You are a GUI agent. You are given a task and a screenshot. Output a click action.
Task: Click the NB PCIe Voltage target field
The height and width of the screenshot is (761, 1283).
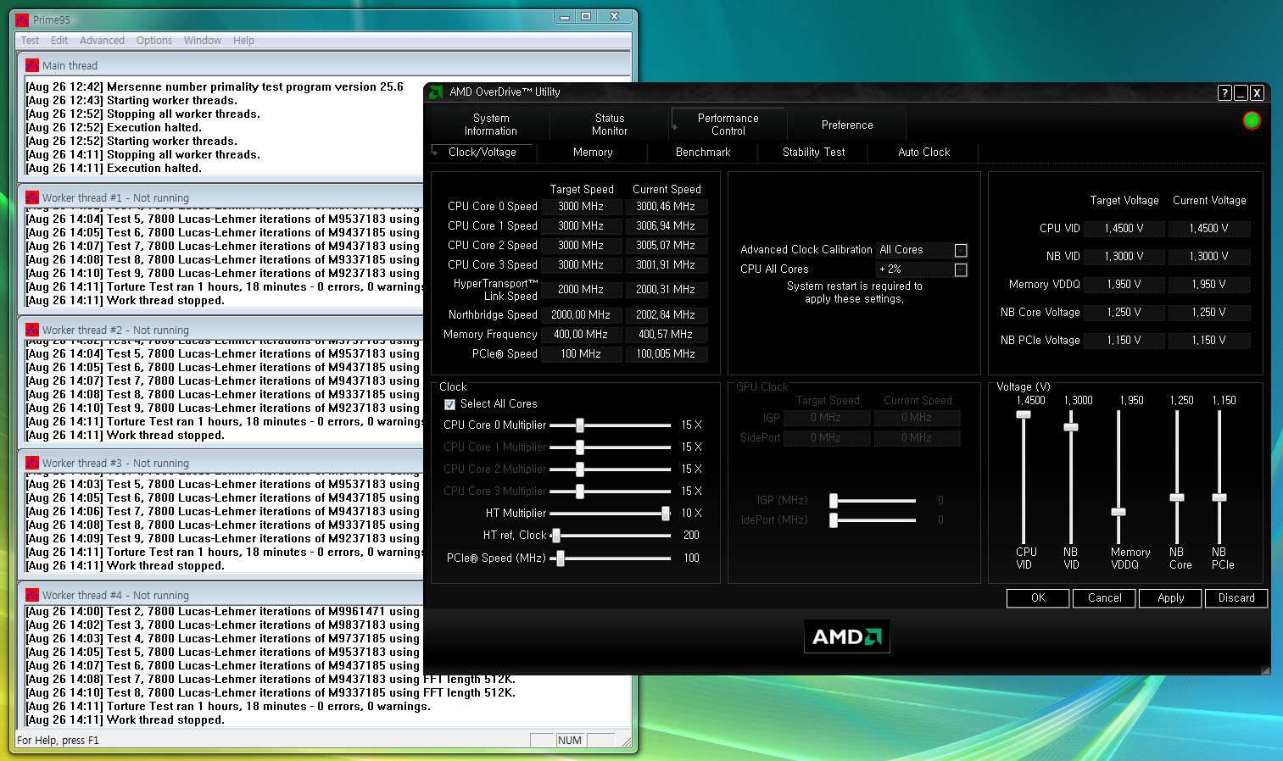pyautogui.click(x=1124, y=341)
